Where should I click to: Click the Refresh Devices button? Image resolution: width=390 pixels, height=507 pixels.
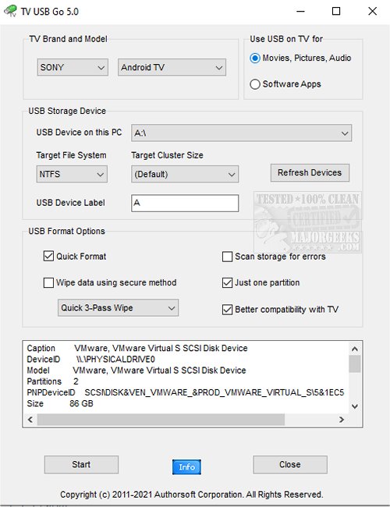tap(310, 172)
